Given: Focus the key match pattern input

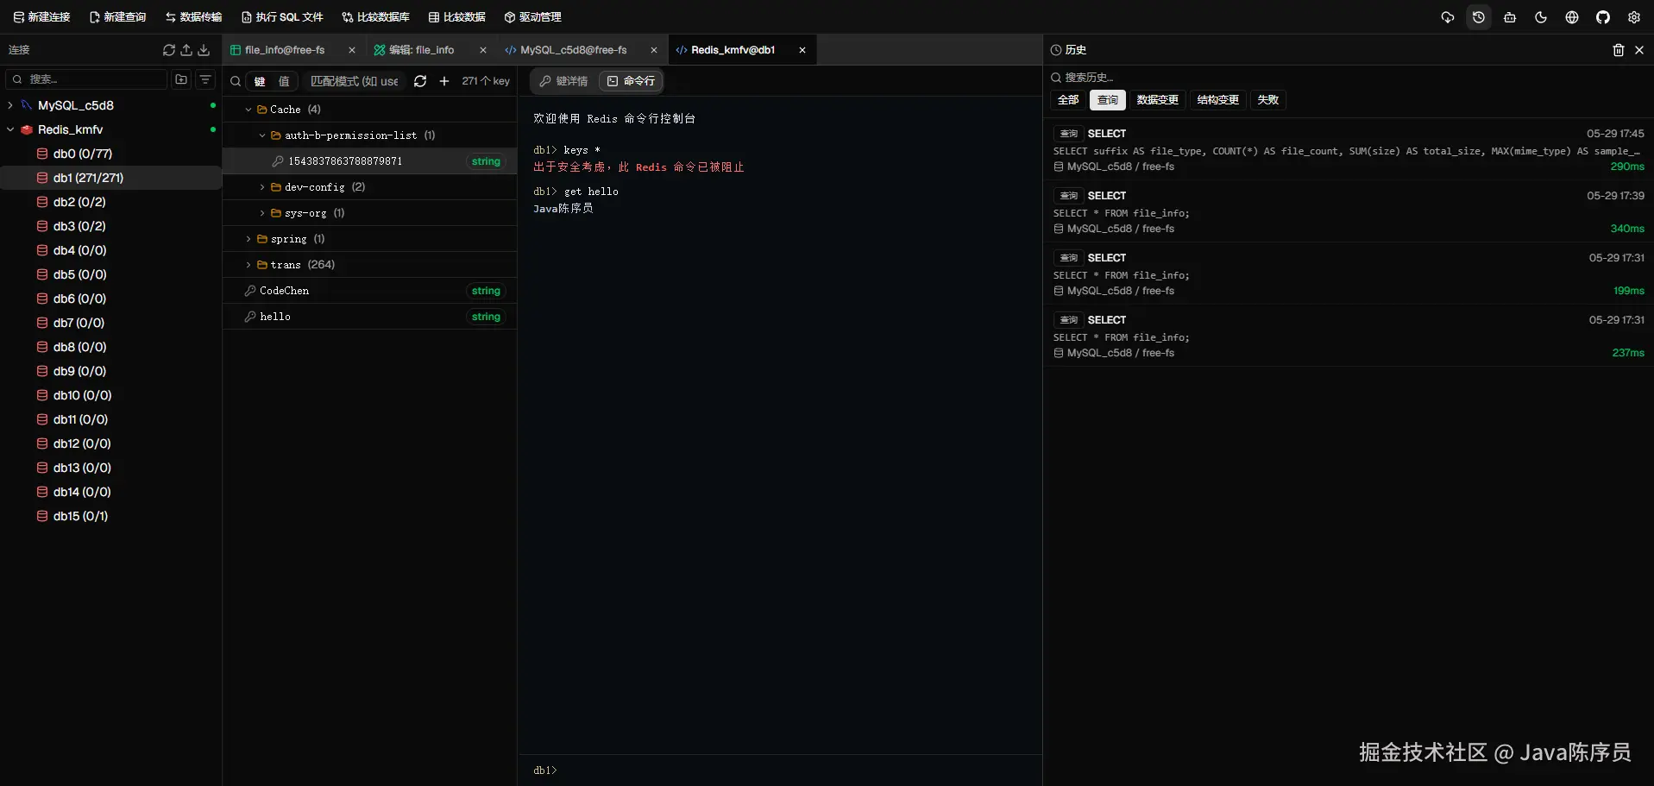Looking at the screenshot, I should tap(355, 81).
